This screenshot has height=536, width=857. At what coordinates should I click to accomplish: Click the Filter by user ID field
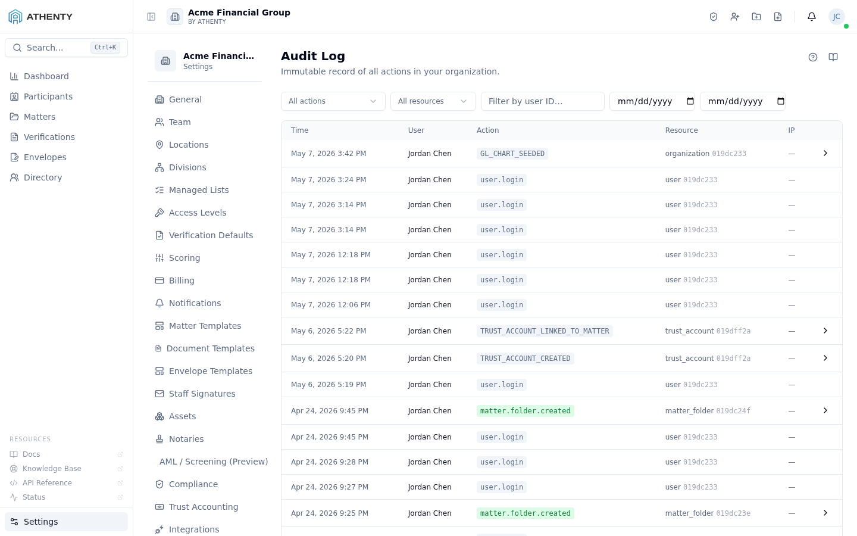[543, 101]
